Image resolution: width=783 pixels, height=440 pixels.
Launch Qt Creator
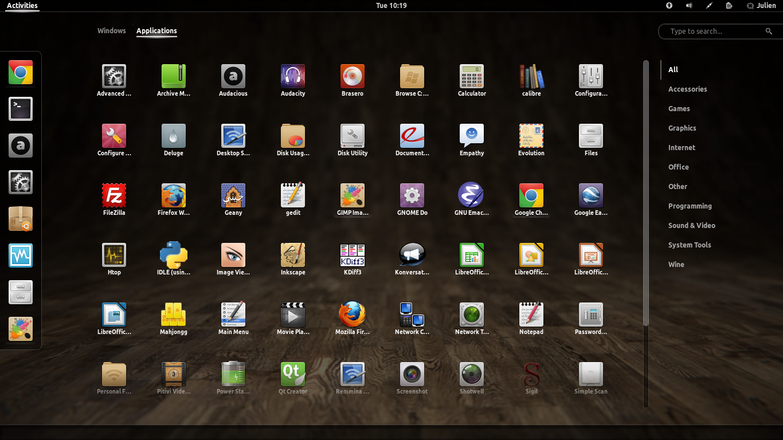point(293,378)
